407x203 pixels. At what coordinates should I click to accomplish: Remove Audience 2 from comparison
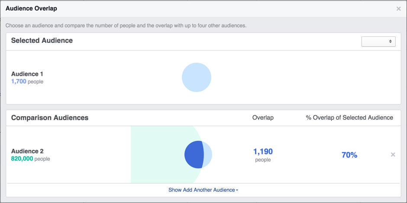pyautogui.click(x=393, y=155)
